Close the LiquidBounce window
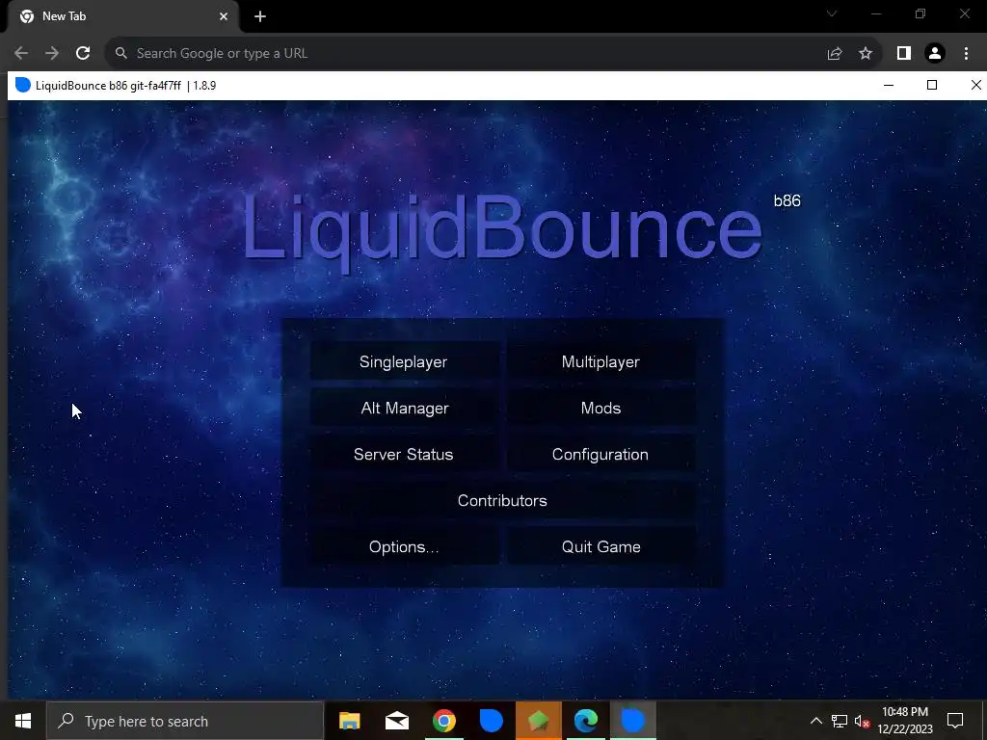The image size is (987, 740). click(975, 85)
